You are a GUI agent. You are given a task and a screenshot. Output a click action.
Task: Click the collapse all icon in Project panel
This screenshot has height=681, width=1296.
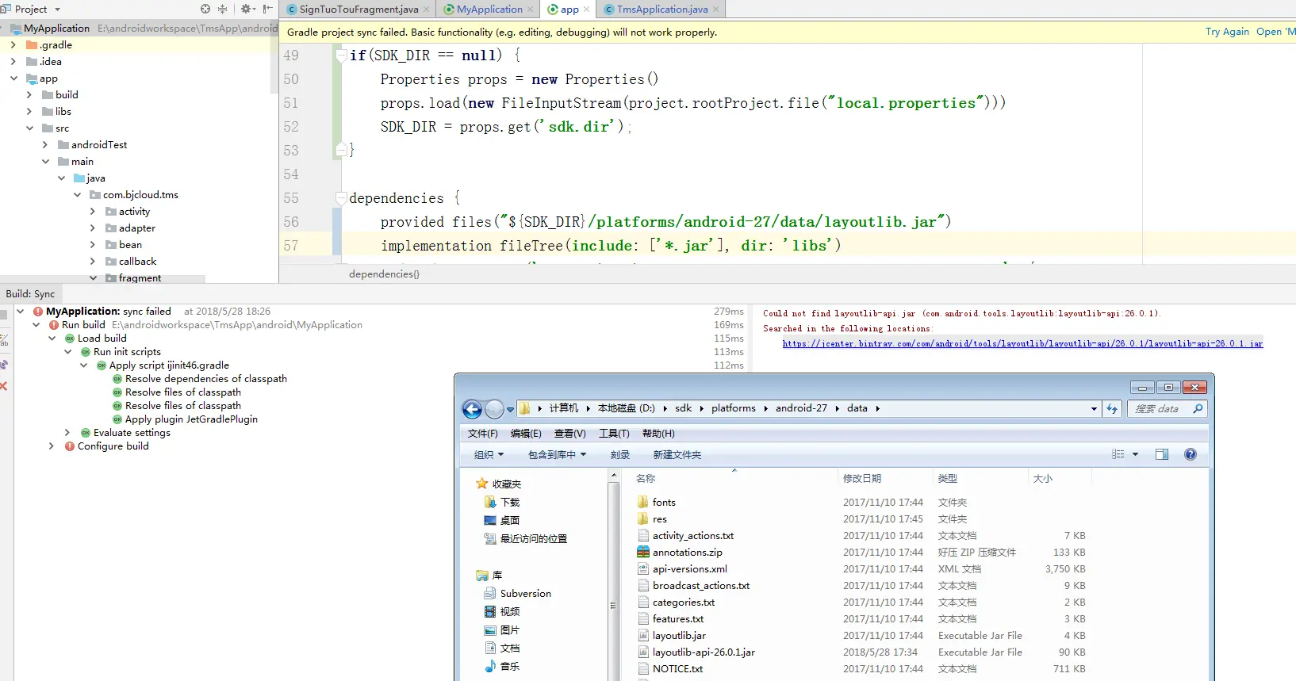click(222, 9)
